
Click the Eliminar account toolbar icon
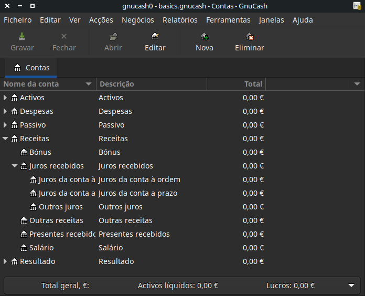click(250, 37)
